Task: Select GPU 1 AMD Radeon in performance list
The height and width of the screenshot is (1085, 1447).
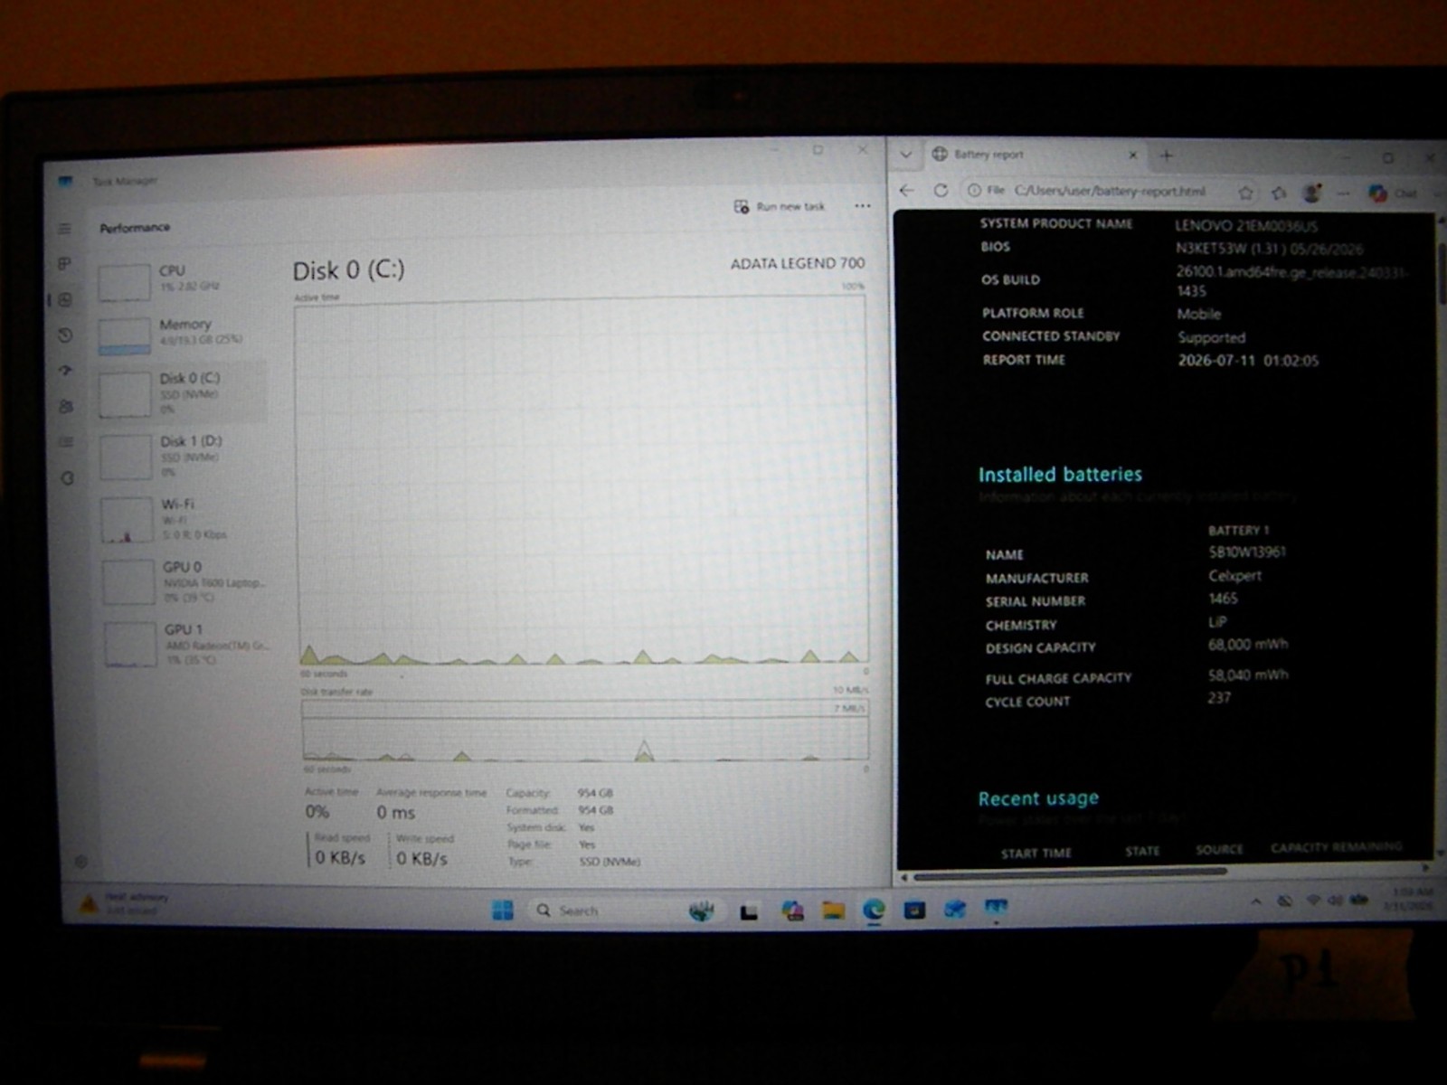Action: click(x=186, y=643)
